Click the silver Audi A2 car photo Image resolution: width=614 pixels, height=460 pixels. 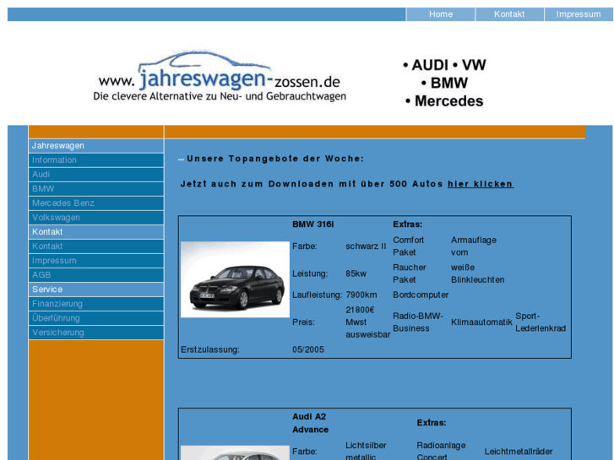[235, 453]
